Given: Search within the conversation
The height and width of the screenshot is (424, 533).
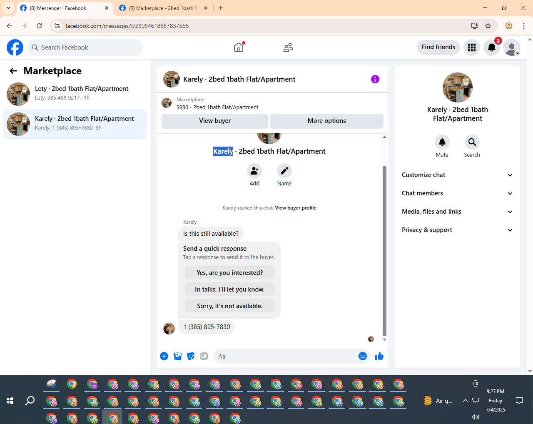Looking at the screenshot, I should (x=472, y=142).
